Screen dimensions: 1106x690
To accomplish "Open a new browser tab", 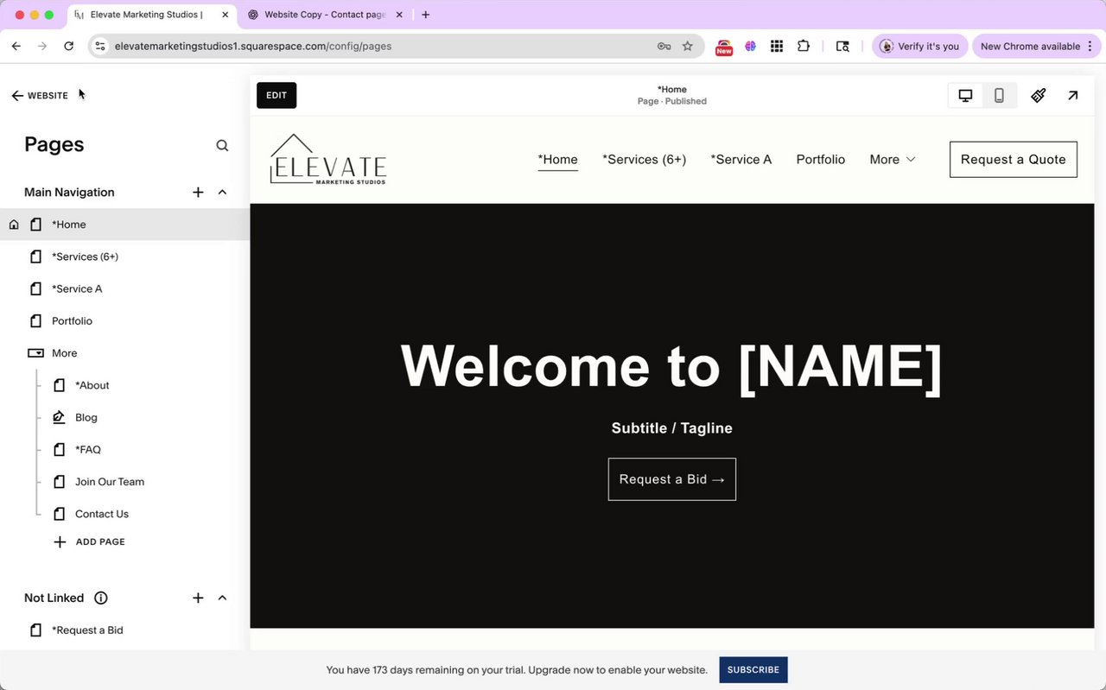I will (425, 15).
